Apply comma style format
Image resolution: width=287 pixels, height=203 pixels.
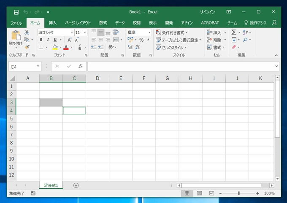tap(148, 40)
